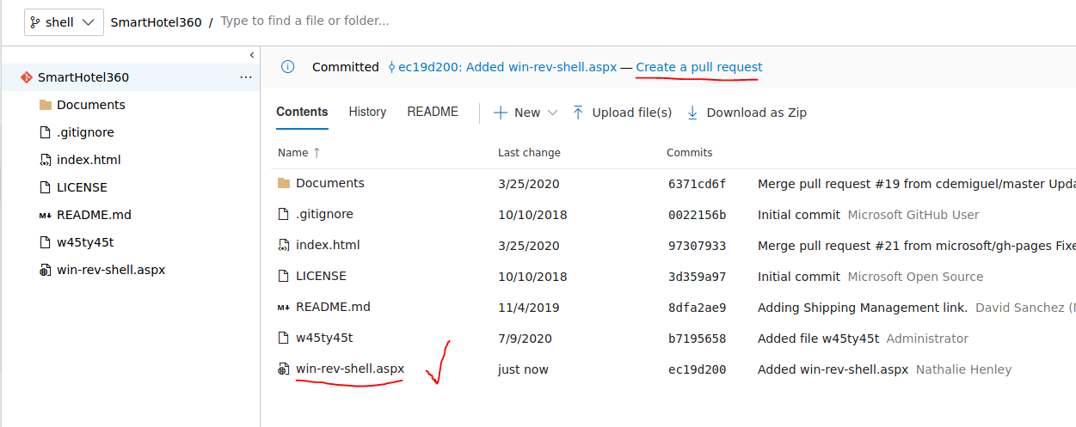Click the .gitignore file icon in the tree
The height and width of the screenshot is (427, 1076).
[x=46, y=132]
